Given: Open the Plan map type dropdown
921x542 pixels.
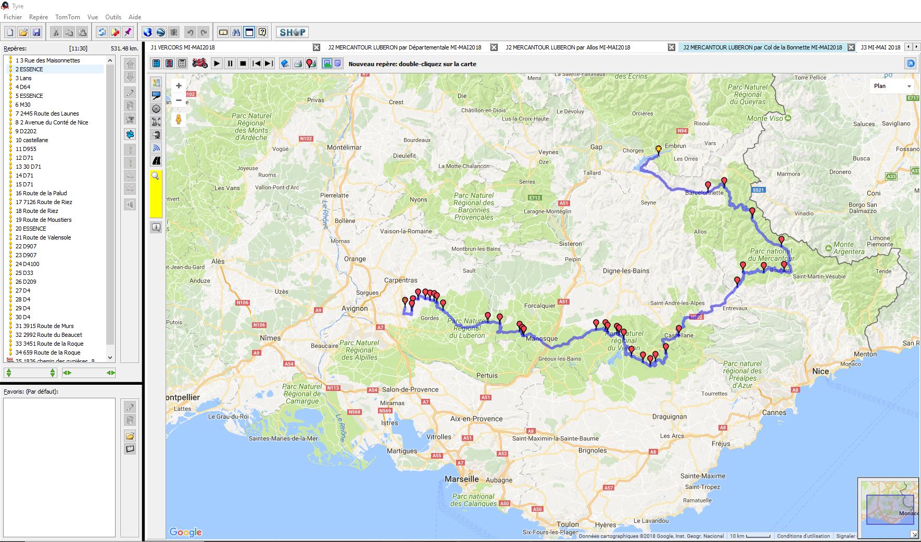Looking at the screenshot, I should [x=892, y=86].
